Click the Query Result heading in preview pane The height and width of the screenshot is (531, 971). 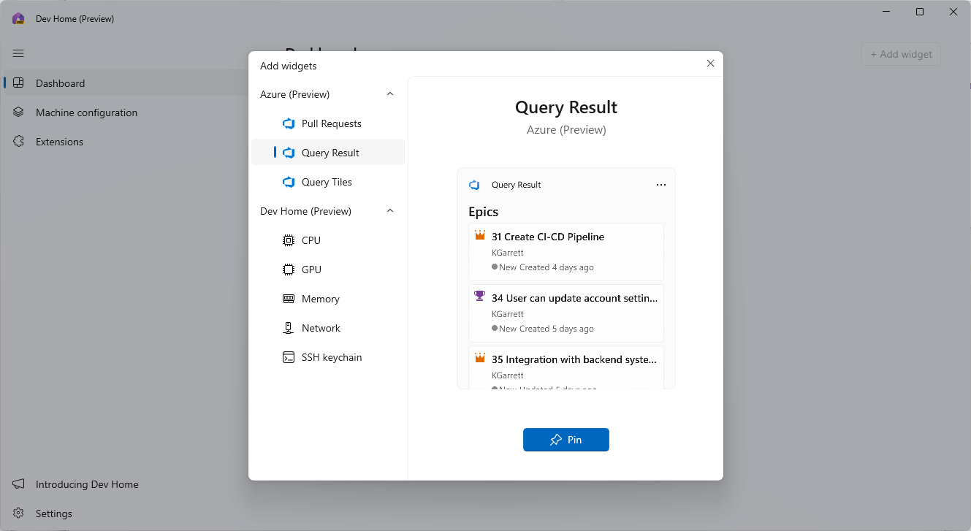pos(566,107)
